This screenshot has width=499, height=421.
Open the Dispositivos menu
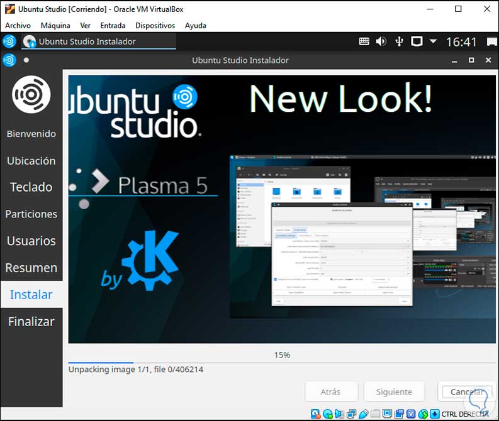coord(155,26)
